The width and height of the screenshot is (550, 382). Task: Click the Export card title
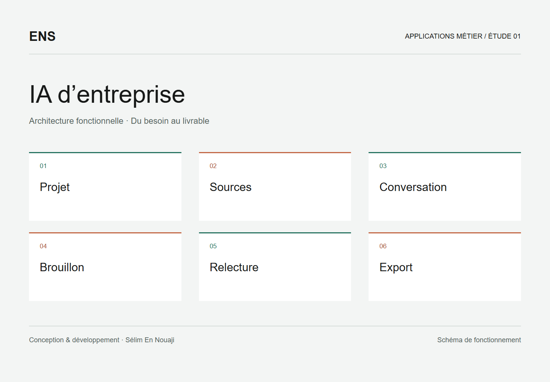(x=396, y=267)
